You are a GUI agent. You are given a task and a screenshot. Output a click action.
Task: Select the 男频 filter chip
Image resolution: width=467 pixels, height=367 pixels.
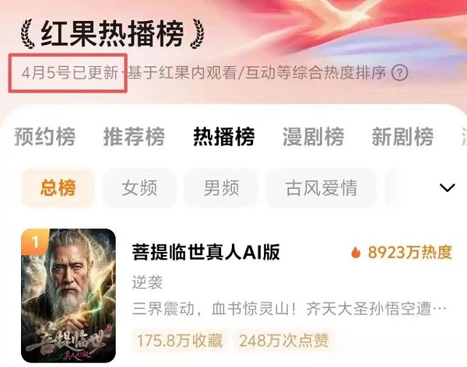click(x=221, y=188)
